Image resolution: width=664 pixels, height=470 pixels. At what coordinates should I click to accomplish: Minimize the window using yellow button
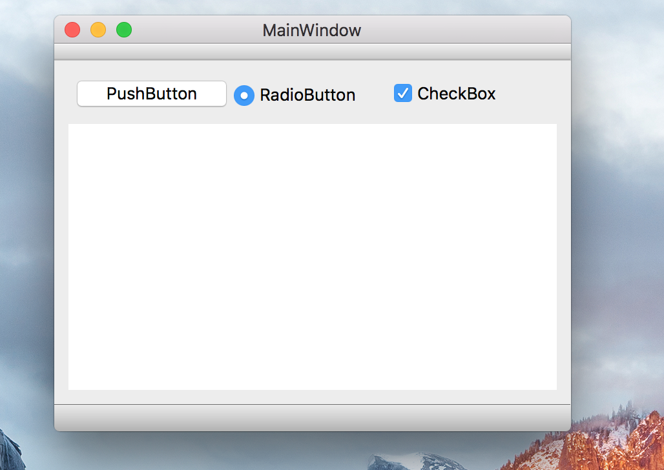(98, 30)
